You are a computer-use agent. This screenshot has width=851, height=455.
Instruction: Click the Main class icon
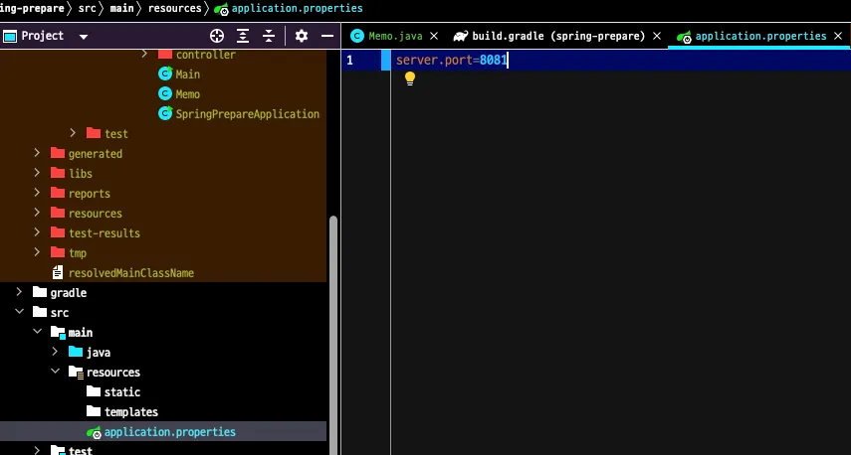click(x=165, y=74)
